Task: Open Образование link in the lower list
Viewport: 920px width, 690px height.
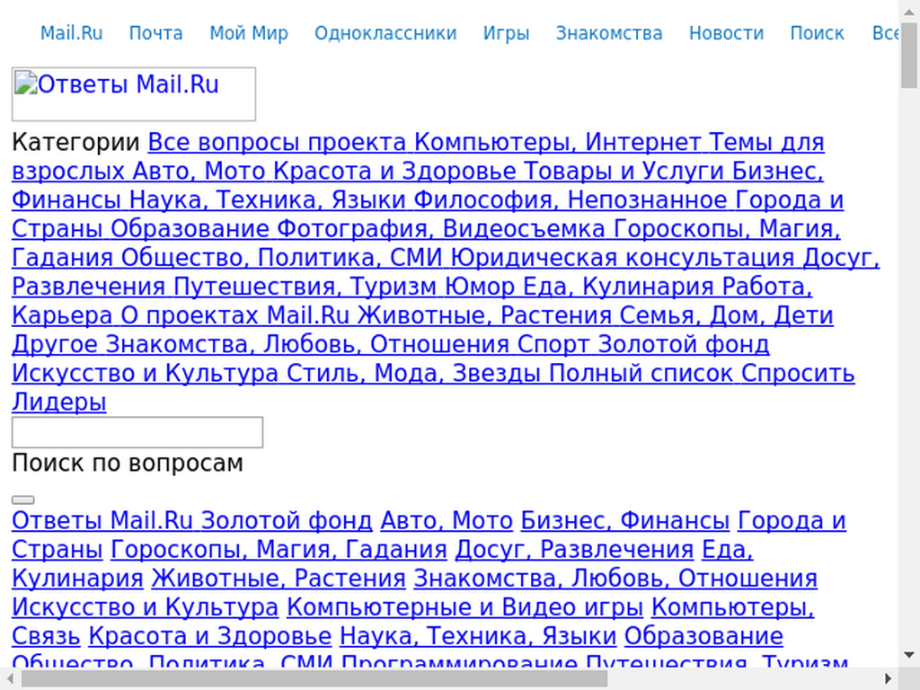Action: [703, 636]
